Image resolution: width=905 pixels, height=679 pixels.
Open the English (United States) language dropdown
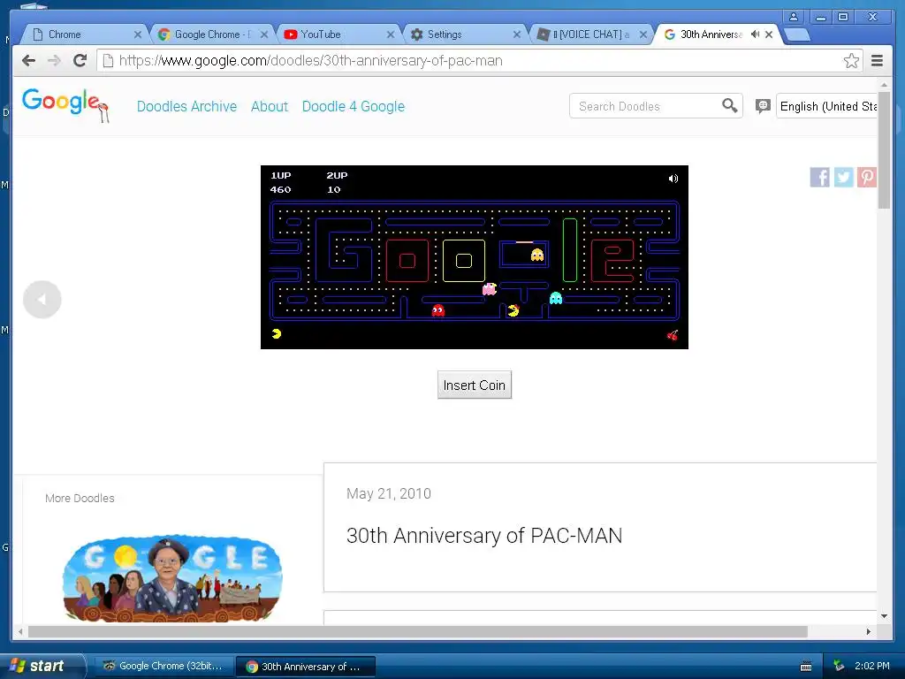click(x=827, y=106)
